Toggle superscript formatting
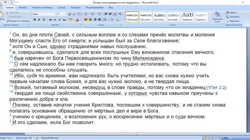 click(60, 20)
